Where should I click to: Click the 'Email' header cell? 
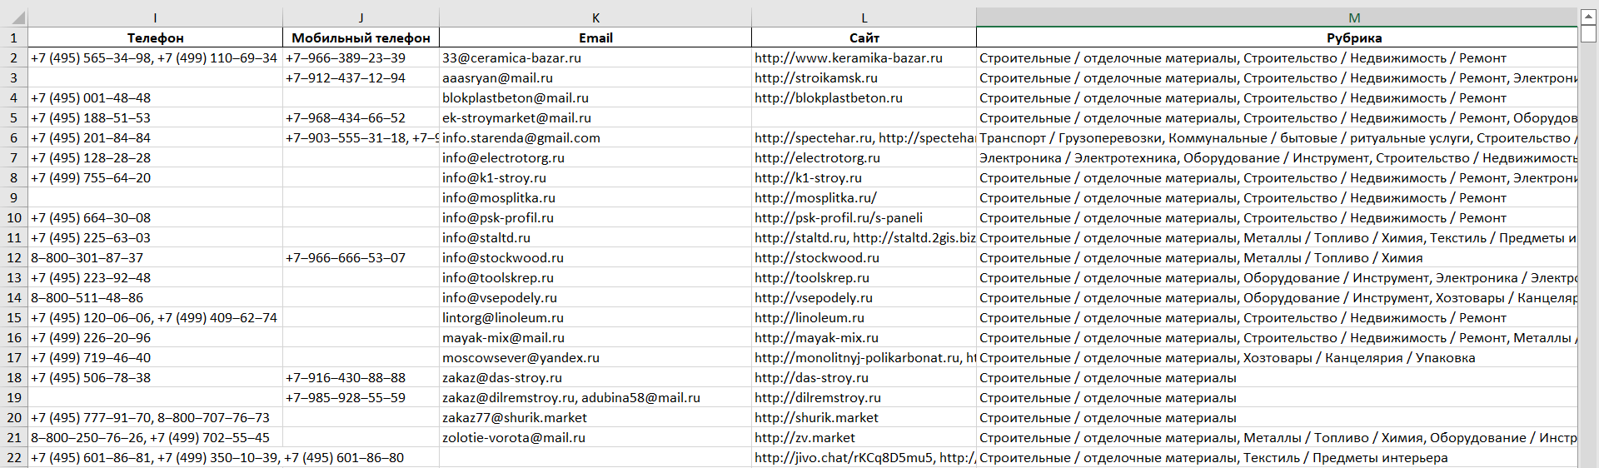coord(595,37)
